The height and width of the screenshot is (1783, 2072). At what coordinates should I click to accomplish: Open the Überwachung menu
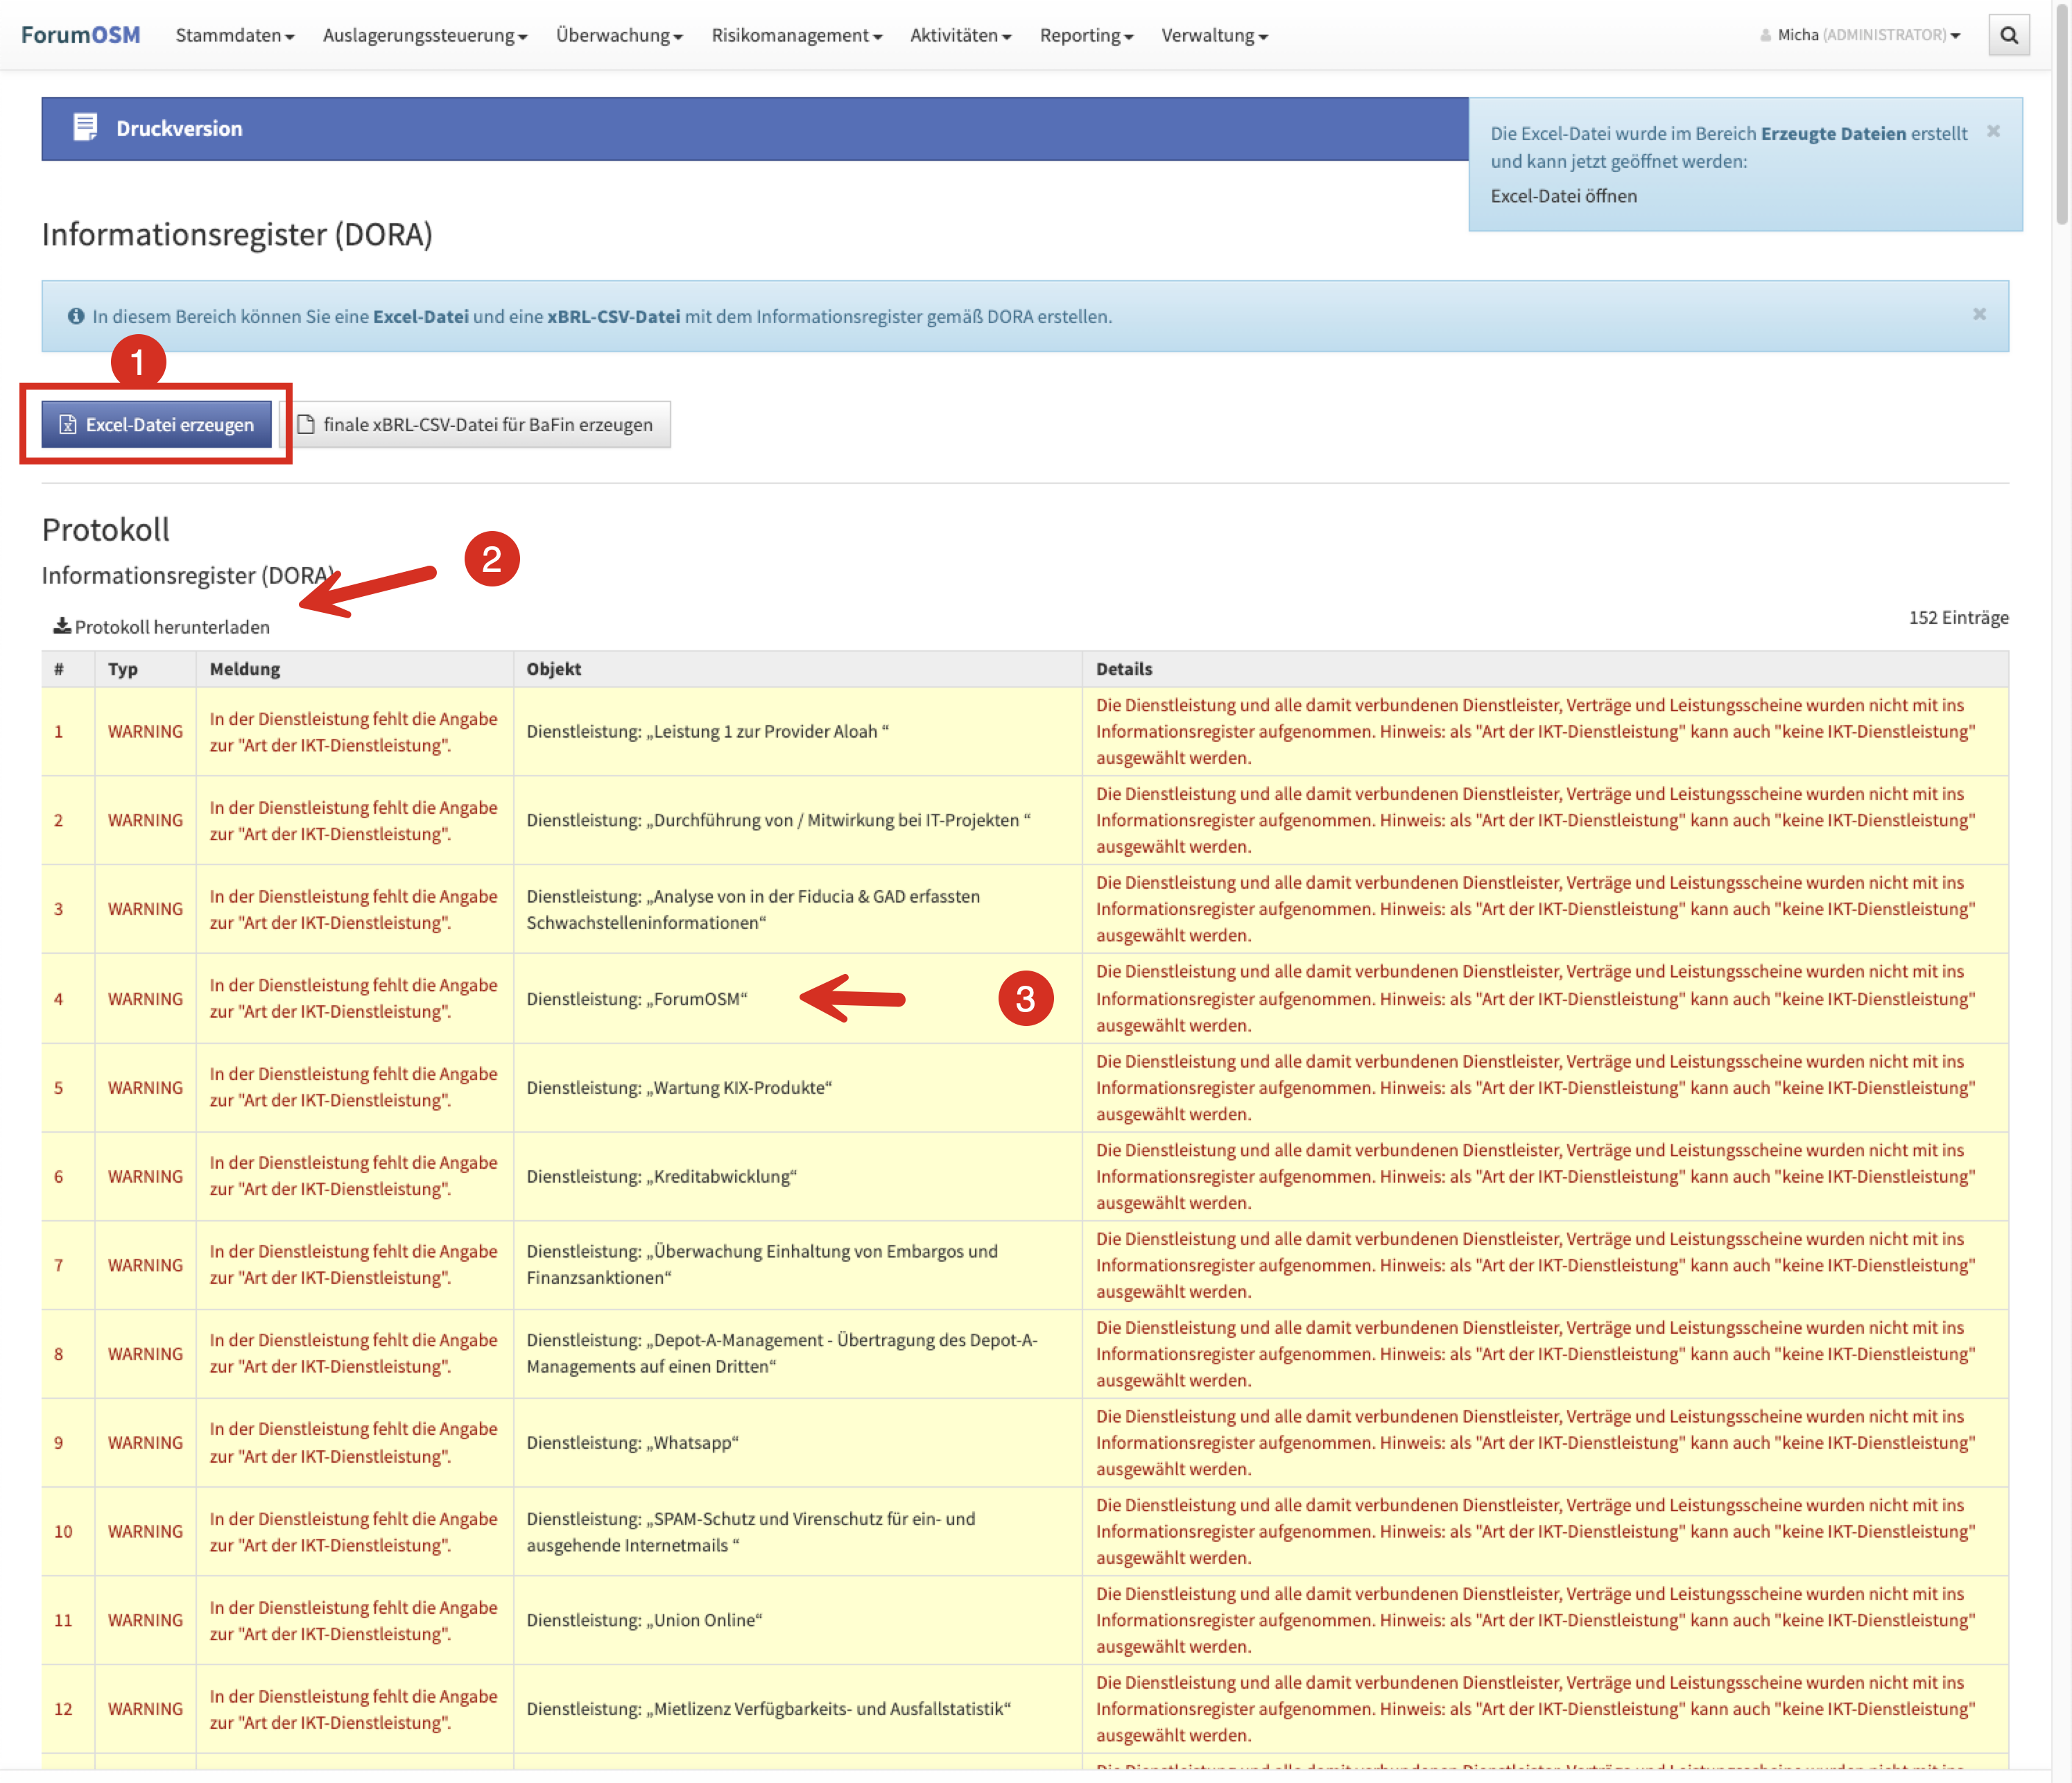click(619, 35)
